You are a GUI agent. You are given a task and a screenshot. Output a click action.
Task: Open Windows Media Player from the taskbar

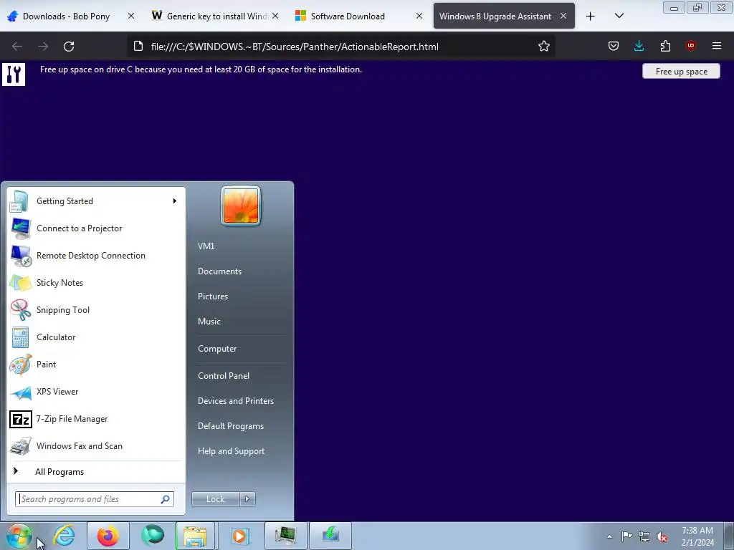click(240, 536)
